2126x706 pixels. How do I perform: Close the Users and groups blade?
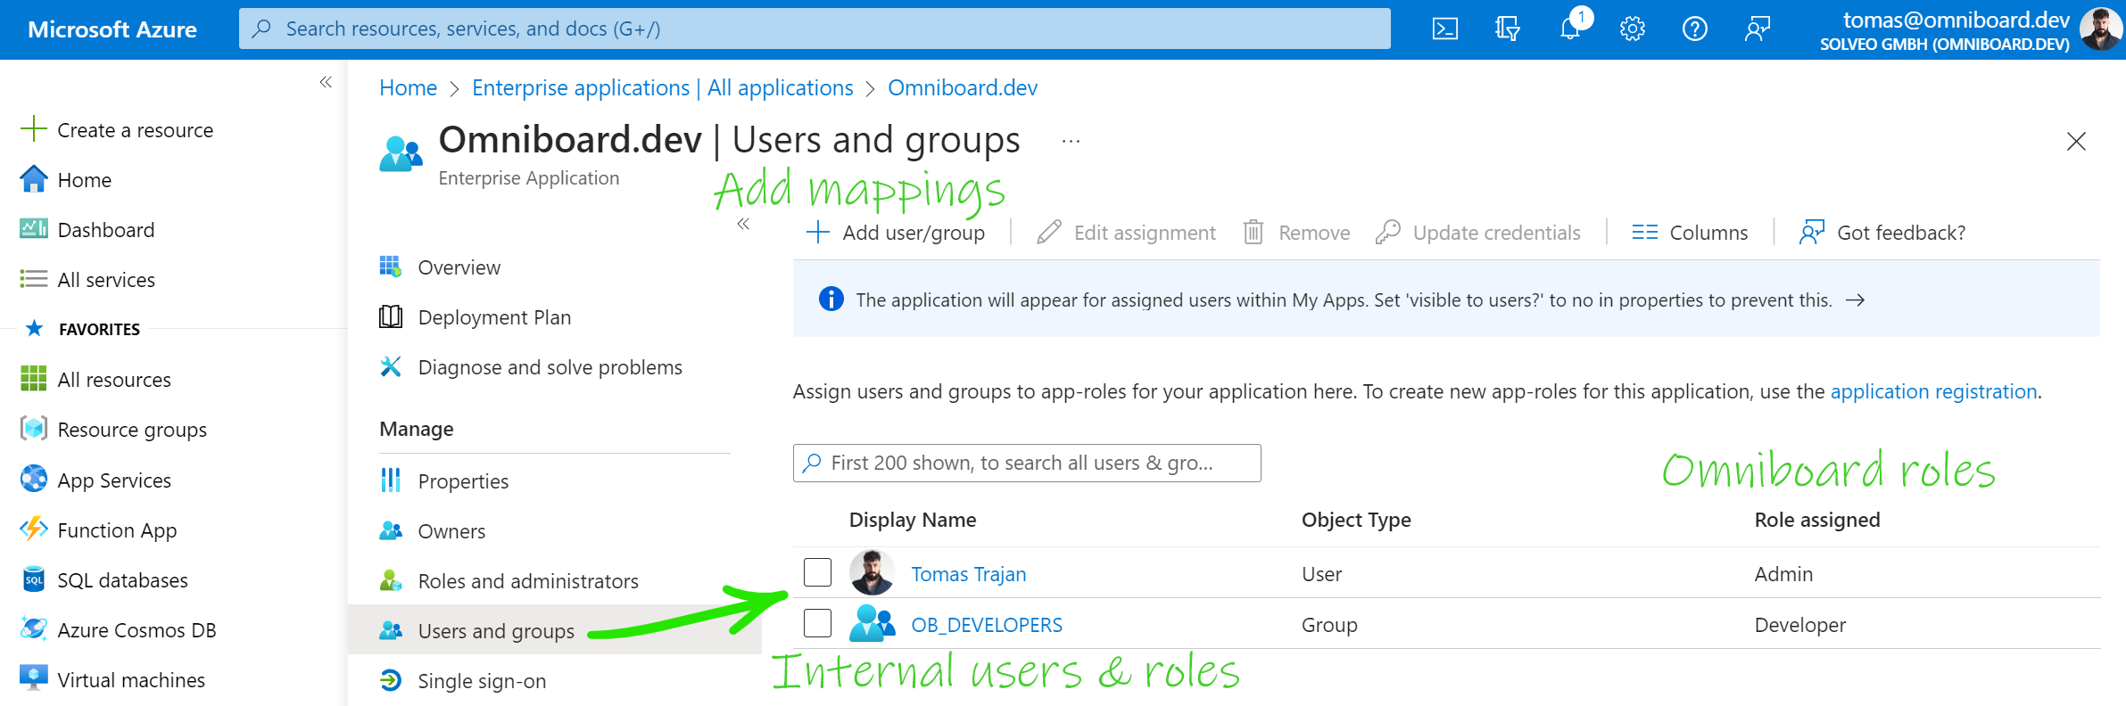coord(2076,141)
